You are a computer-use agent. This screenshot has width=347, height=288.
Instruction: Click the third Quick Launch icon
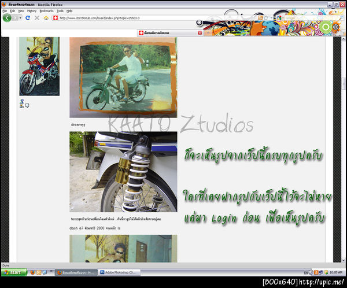[45, 272]
